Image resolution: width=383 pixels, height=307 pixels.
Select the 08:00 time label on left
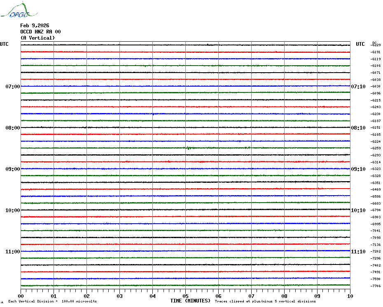tap(12, 128)
